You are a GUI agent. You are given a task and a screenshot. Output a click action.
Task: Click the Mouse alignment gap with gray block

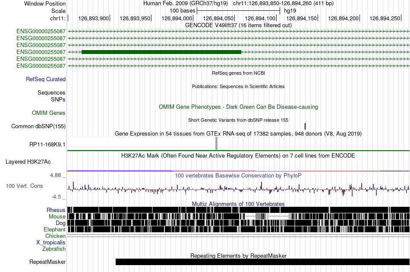[x=267, y=216]
